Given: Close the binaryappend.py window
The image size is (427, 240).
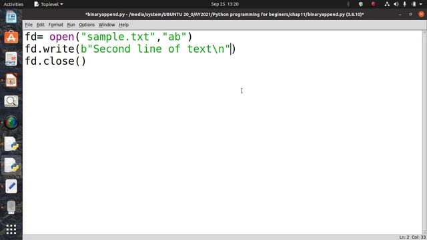Looking at the screenshot, I should click(421, 14).
